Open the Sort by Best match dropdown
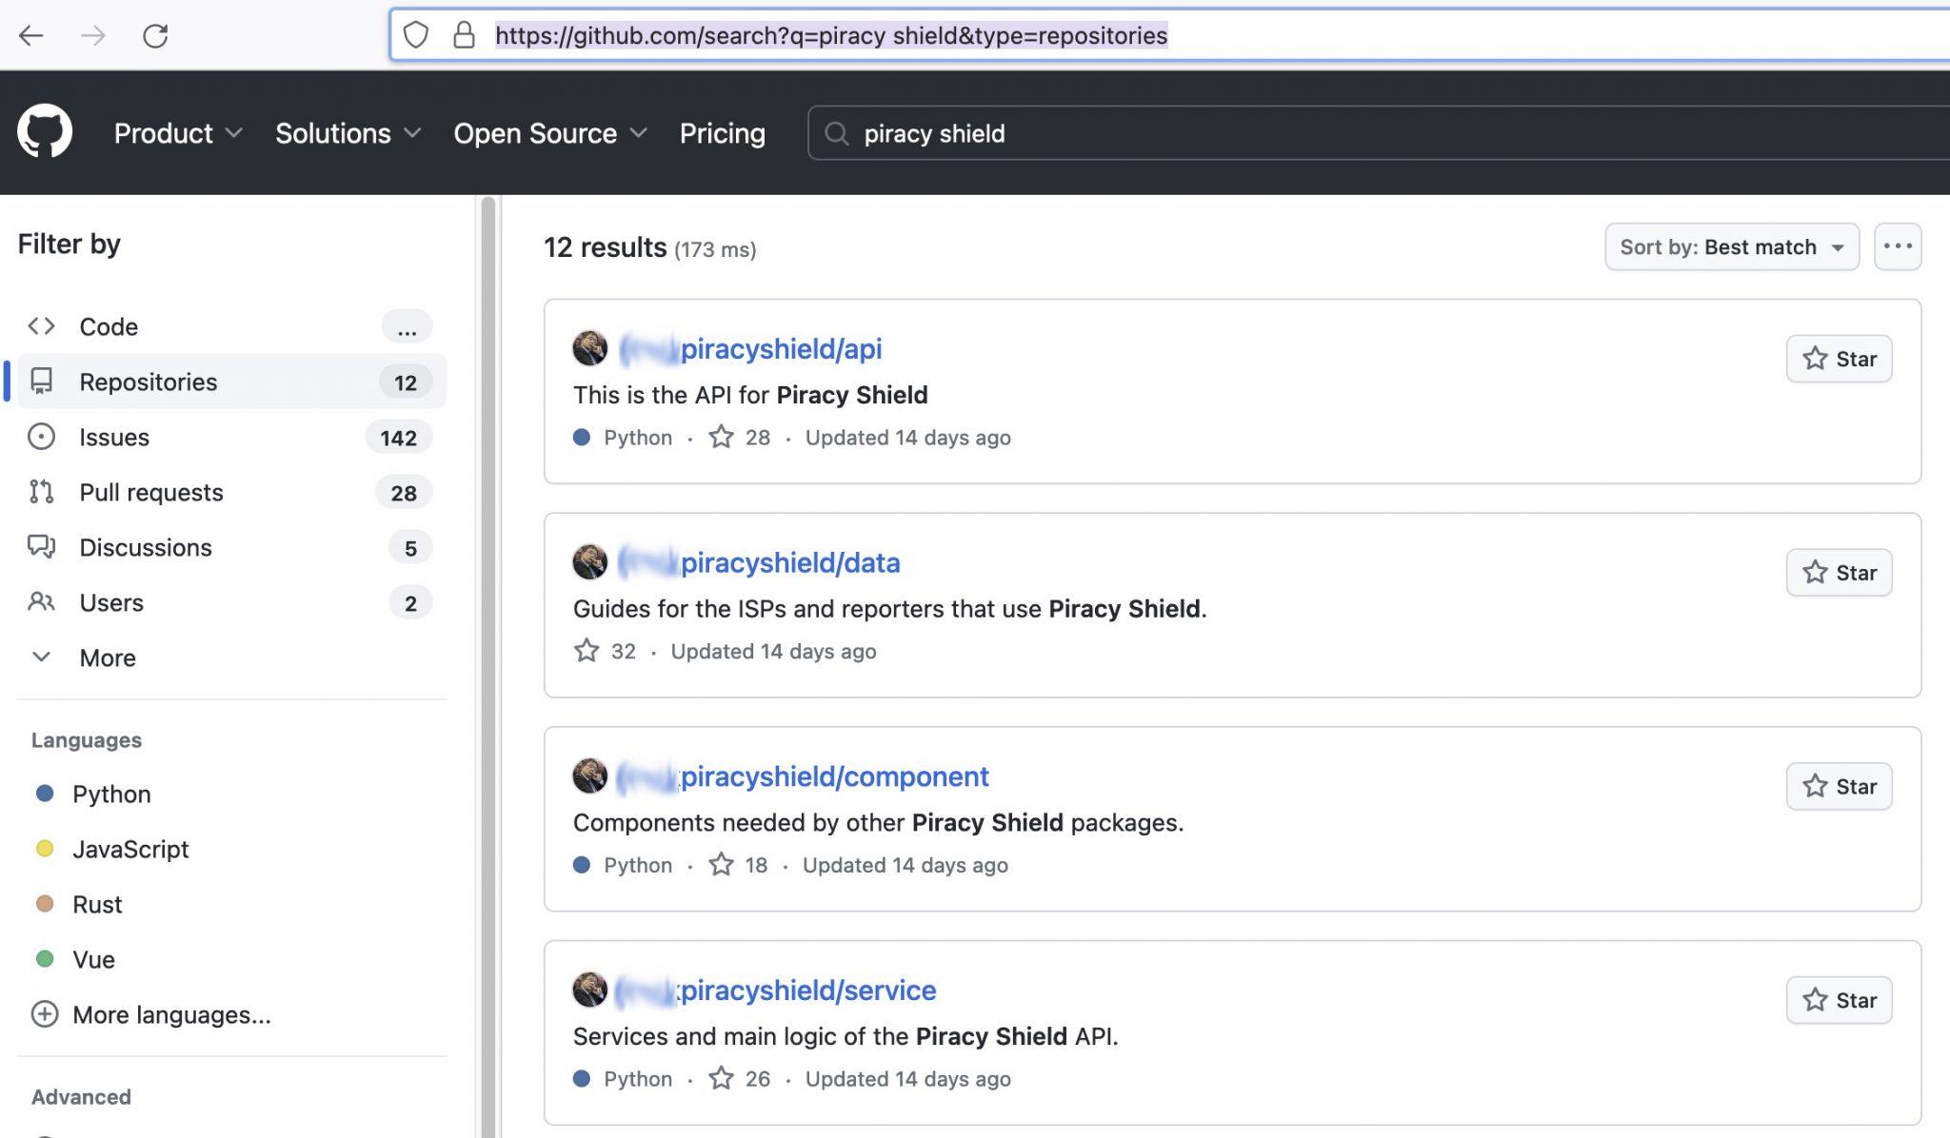This screenshot has height=1138, width=1950. pyautogui.click(x=1731, y=246)
